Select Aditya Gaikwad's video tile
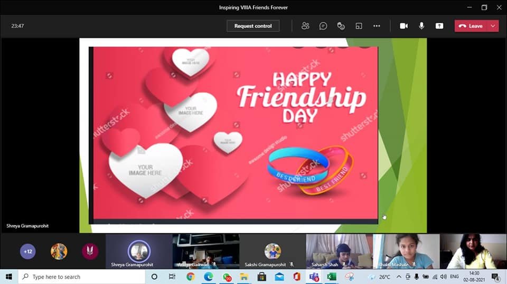The image size is (507, 284). pyautogui.click(x=206, y=251)
